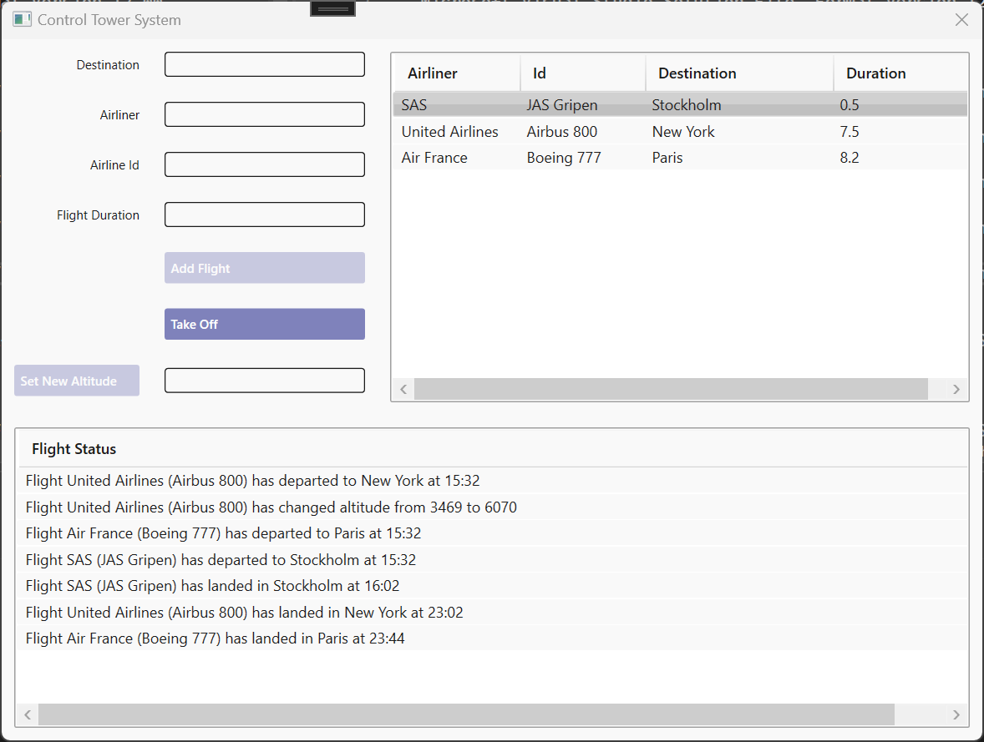The height and width of the screenshot is (742, 984).
Task: Click the Flight Status horizontal scrollbar thumb
Action: [x=466, y=714]
